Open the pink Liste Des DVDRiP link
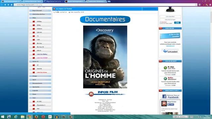The image size is (212, 119). tap(42, 58)
